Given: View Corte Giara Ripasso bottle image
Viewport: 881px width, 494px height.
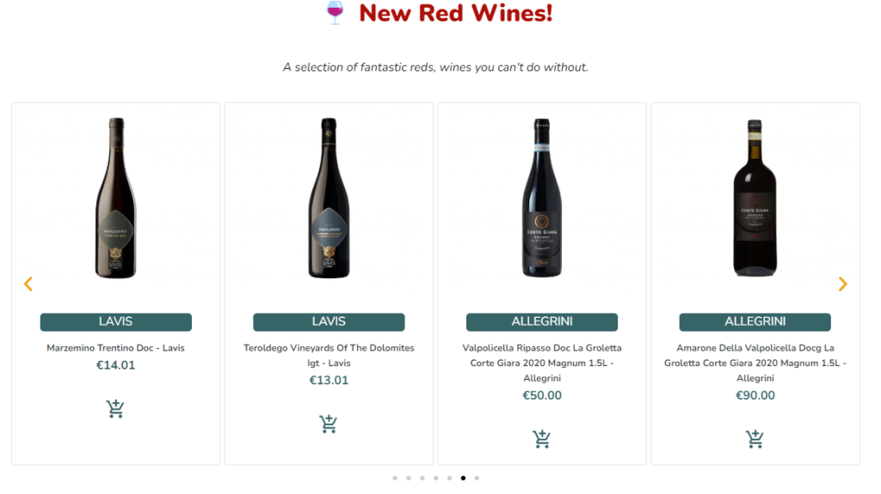Looking at the screenshot, I should (541, 198).
